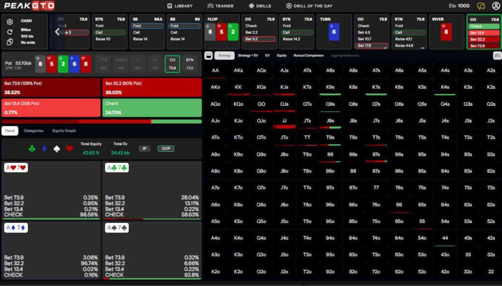The height and width of the screenshot is (286, 502).
Task: Choose Bet 17.9 in the turn CO card
Action: click(x=372, y=46)
